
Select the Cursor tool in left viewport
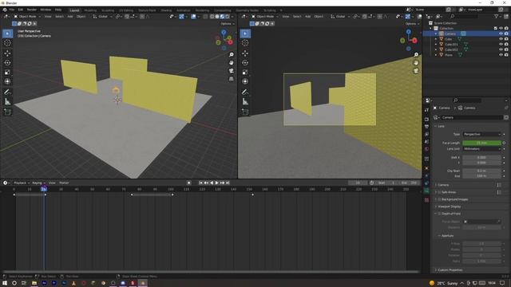7,43
